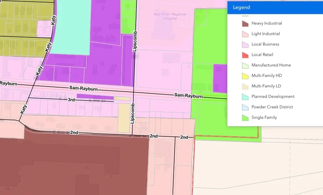
Task: Click the Light Industrial legend swatch
Action: [245, 34]
